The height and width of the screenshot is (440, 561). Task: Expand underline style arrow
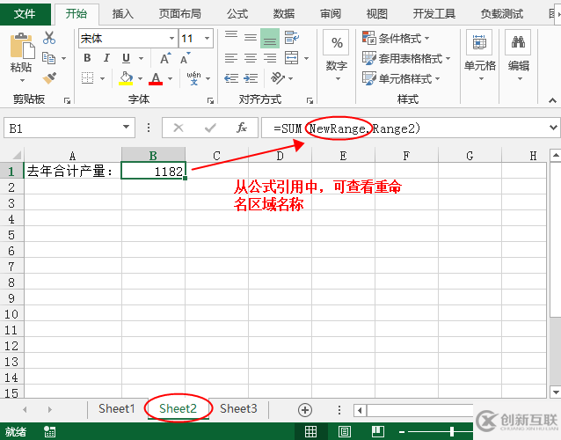coord(141,58)
